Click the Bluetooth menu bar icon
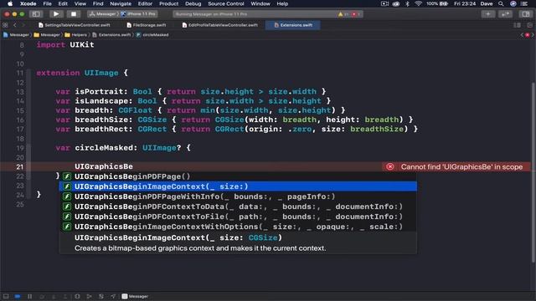 (x=407, y=3)
